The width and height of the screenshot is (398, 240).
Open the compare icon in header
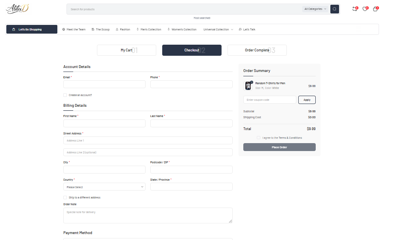pyautogui.click(x=355, y=9)
